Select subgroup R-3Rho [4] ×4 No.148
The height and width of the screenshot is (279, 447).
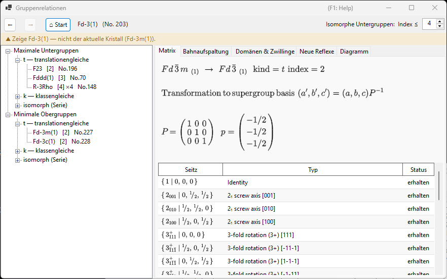pos(65,87)
